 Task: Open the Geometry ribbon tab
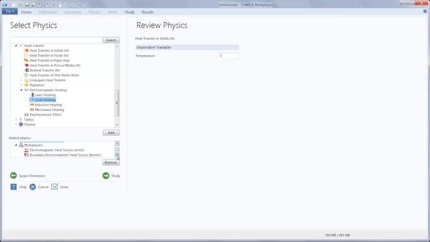[x=73, y=12]
